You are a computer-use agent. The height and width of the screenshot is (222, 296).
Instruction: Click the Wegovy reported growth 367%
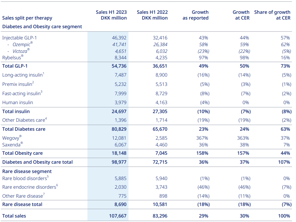(x=203, y=138)
